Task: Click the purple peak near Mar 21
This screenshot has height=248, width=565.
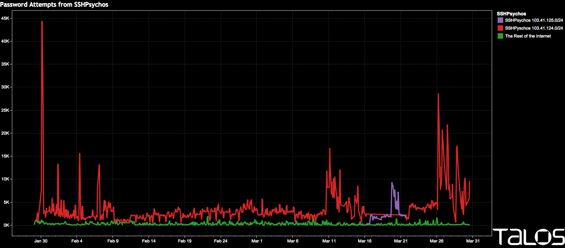Action: coord(392,183)
